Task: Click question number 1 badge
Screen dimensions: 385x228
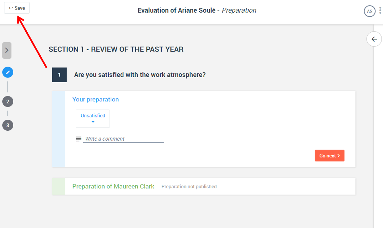Action: 59,75
